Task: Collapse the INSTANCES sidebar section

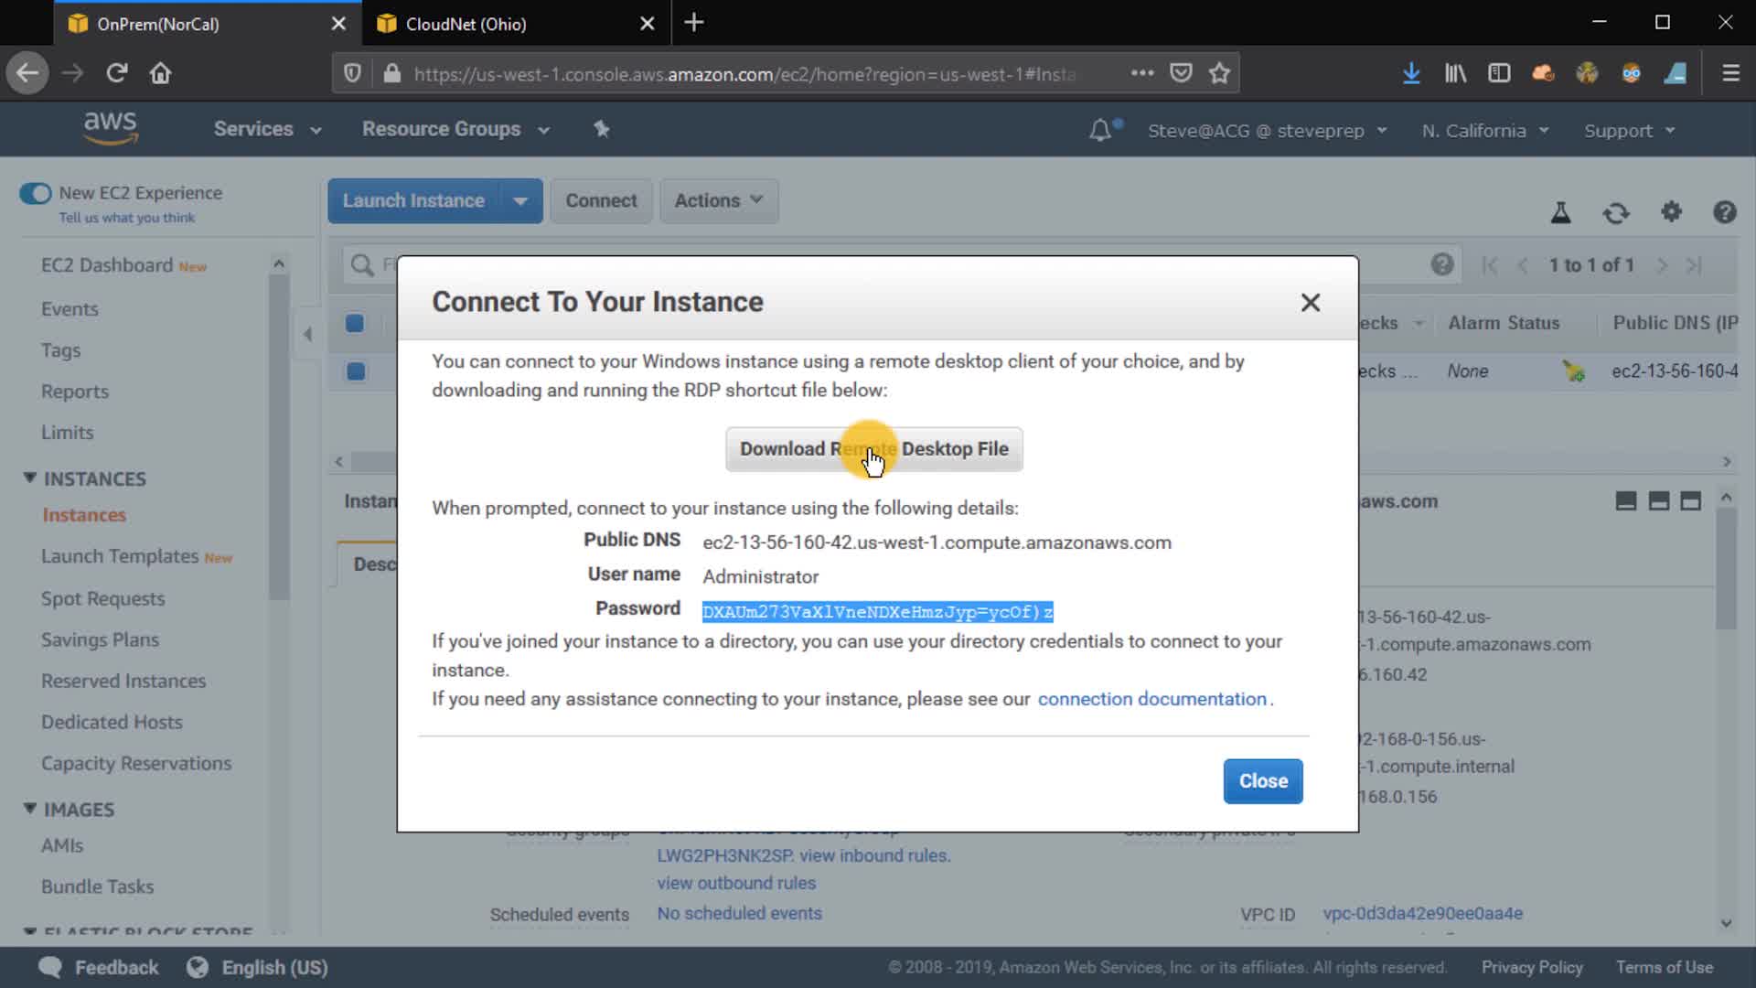Action: pyautogui.click(x=30, y=478)
